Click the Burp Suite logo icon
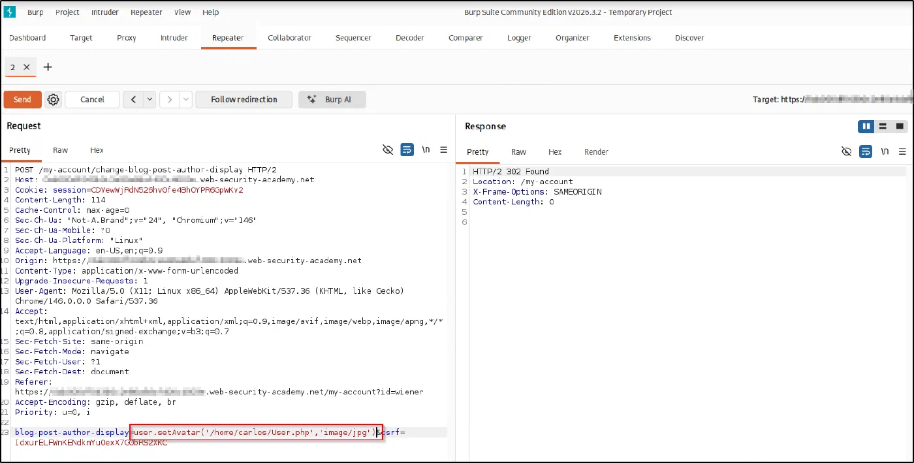The image size is (914, 463). [10, 12]
